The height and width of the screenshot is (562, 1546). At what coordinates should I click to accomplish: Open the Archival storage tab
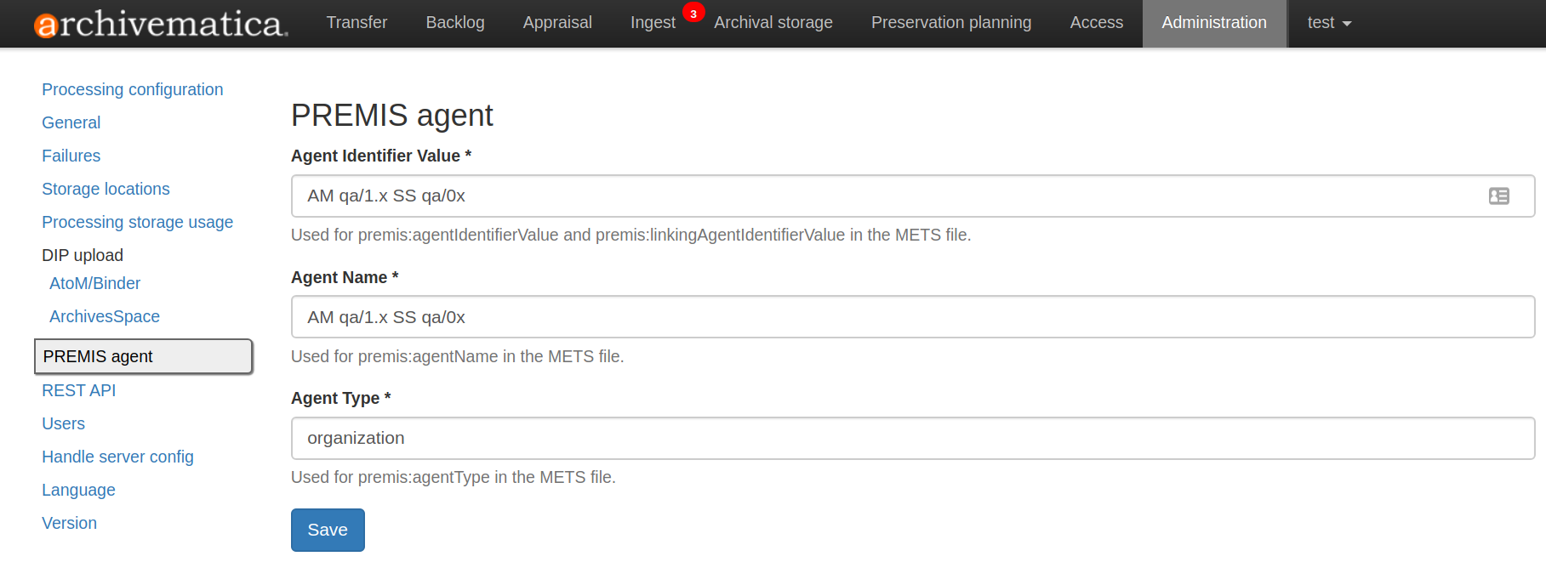pos(773,23)
